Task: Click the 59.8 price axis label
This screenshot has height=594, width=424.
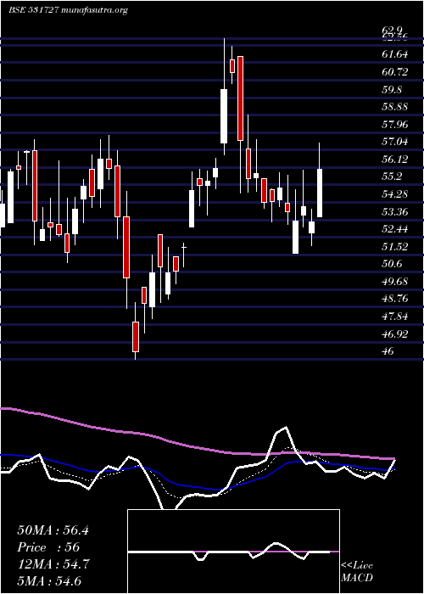Action: [x=392, y=90]
